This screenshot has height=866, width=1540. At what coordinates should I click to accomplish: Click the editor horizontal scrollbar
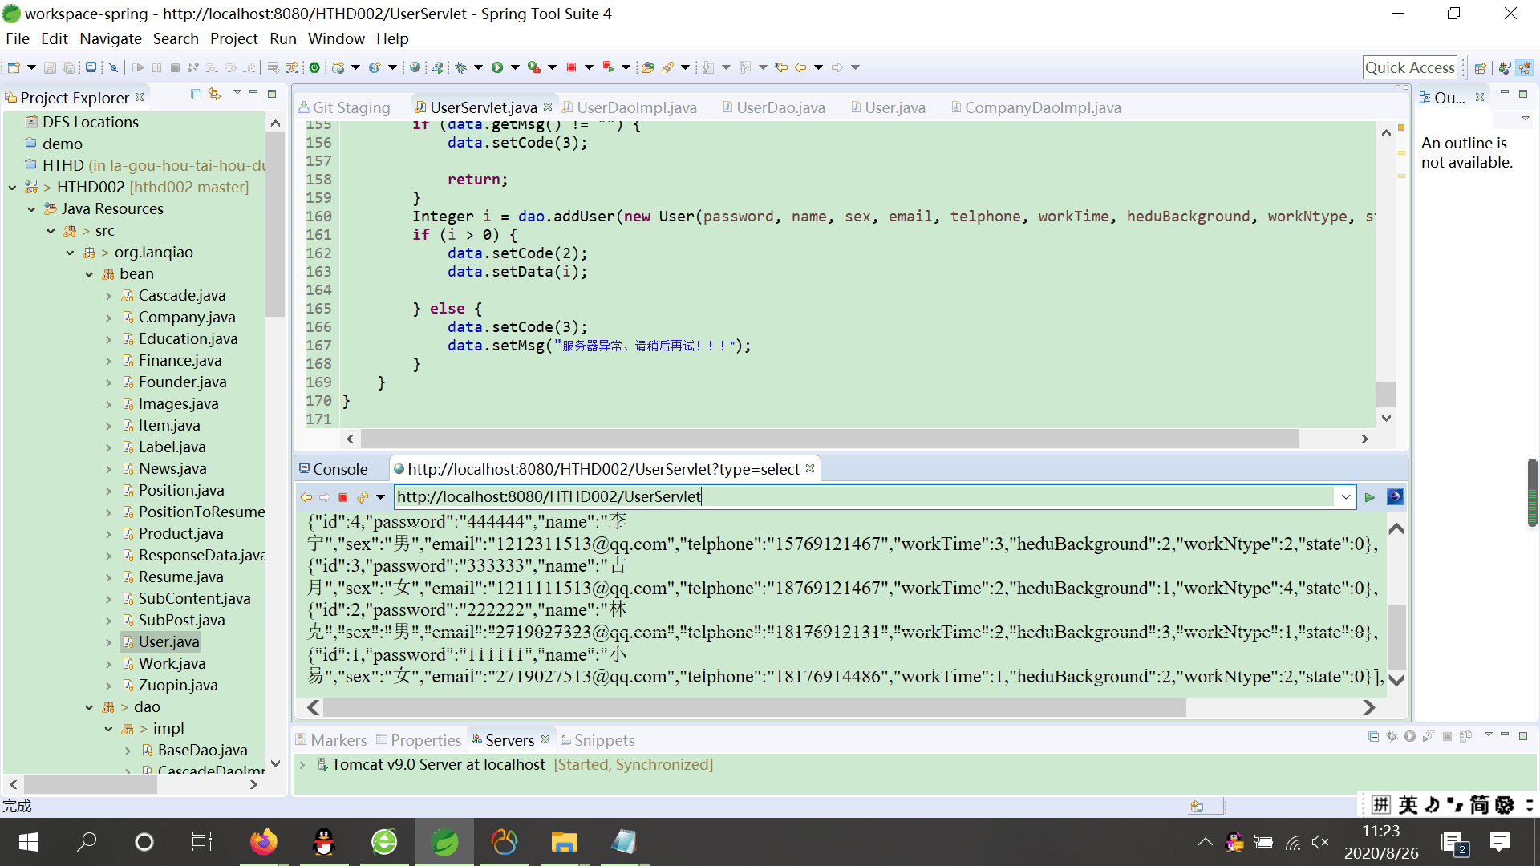[x=829, y=439]
